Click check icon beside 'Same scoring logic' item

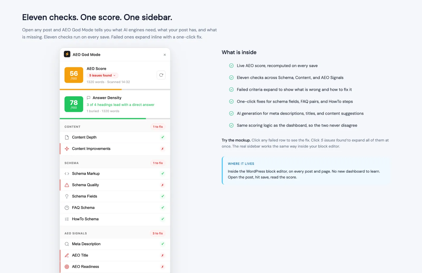point(231,125)
